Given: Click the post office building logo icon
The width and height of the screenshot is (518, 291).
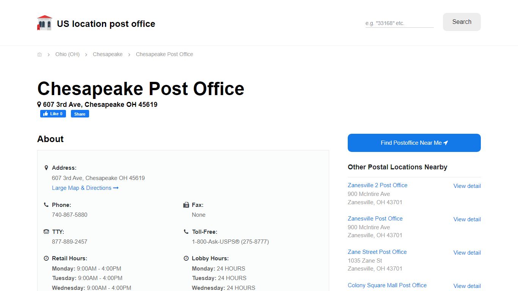Looking at the screenshot, I should click(x=44, y=23).
